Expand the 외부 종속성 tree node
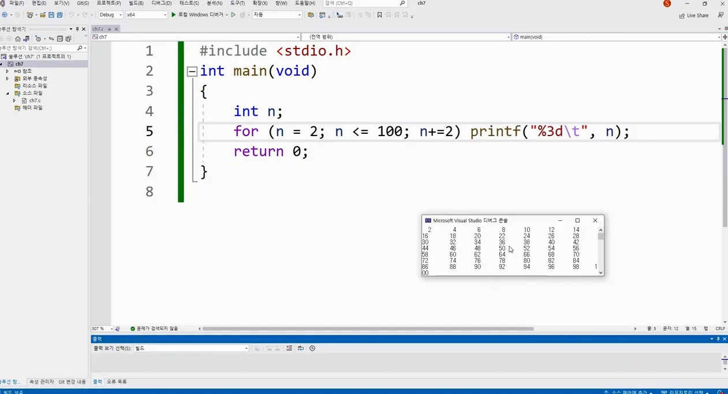Screen dimensions: 728x394 [x=8, y=78]
